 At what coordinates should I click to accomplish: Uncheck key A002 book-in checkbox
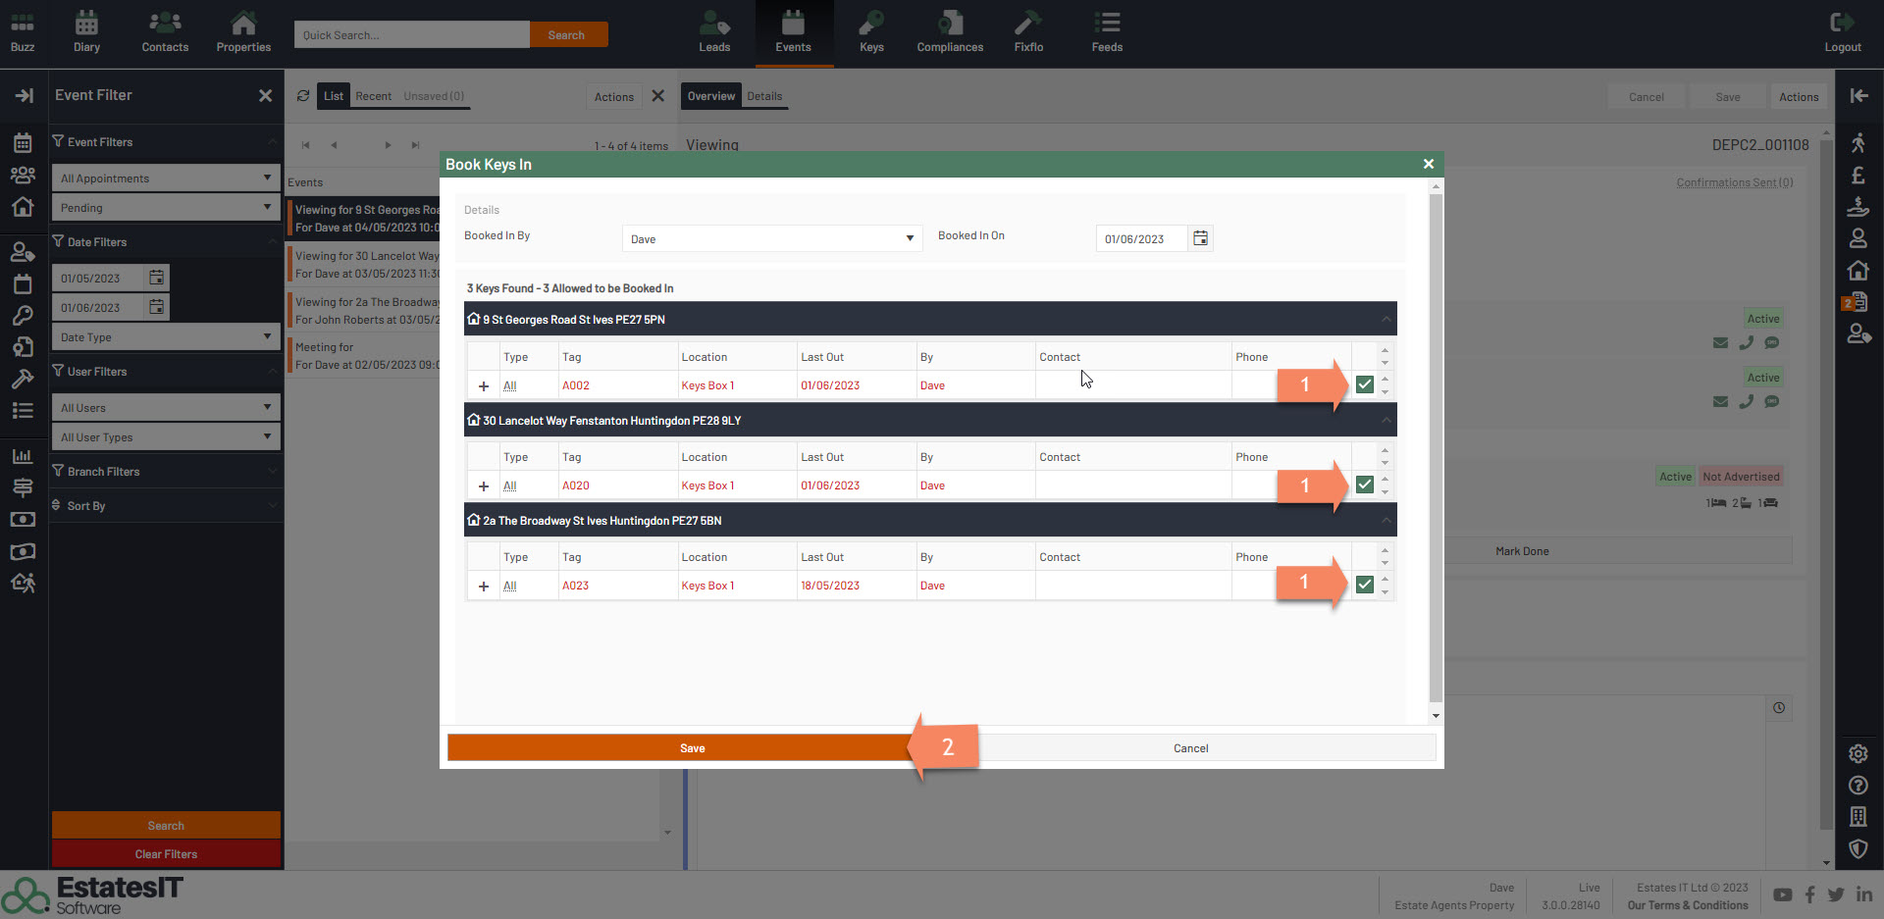pos(1364,384)
